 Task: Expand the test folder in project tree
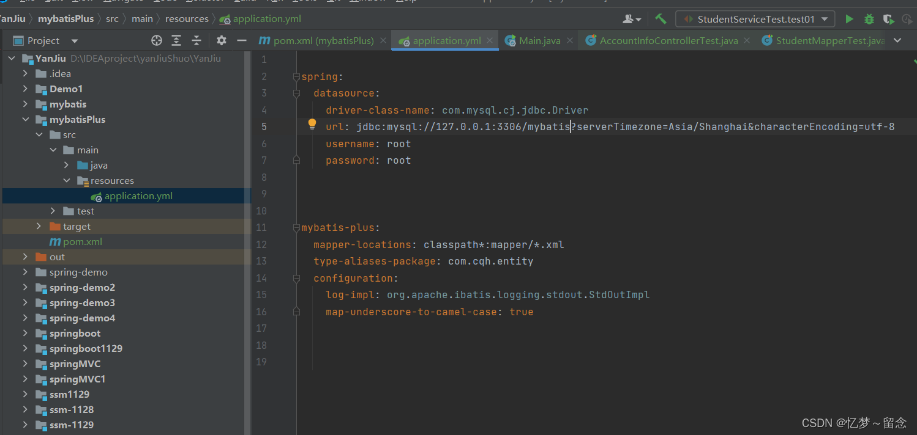click(52, 211)
